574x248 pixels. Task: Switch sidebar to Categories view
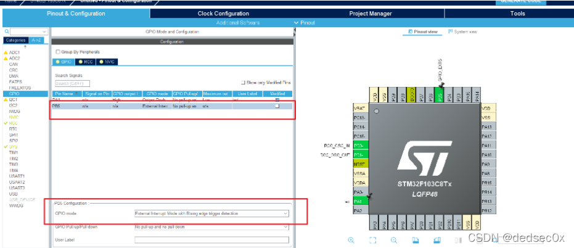[x=16, y=40]
